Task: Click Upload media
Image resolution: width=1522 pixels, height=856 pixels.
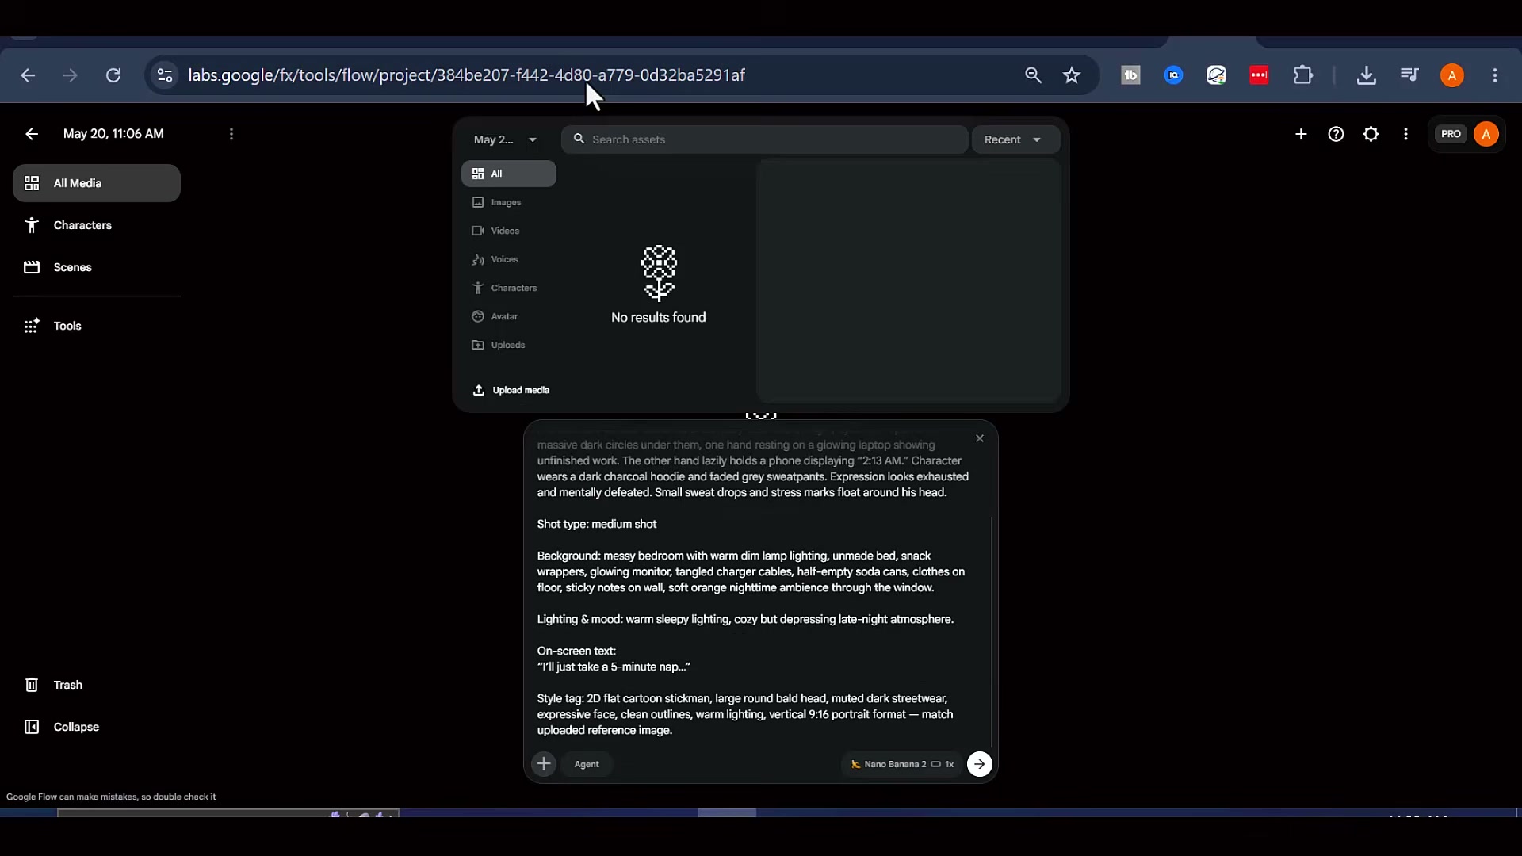Action: pos(511,390)
